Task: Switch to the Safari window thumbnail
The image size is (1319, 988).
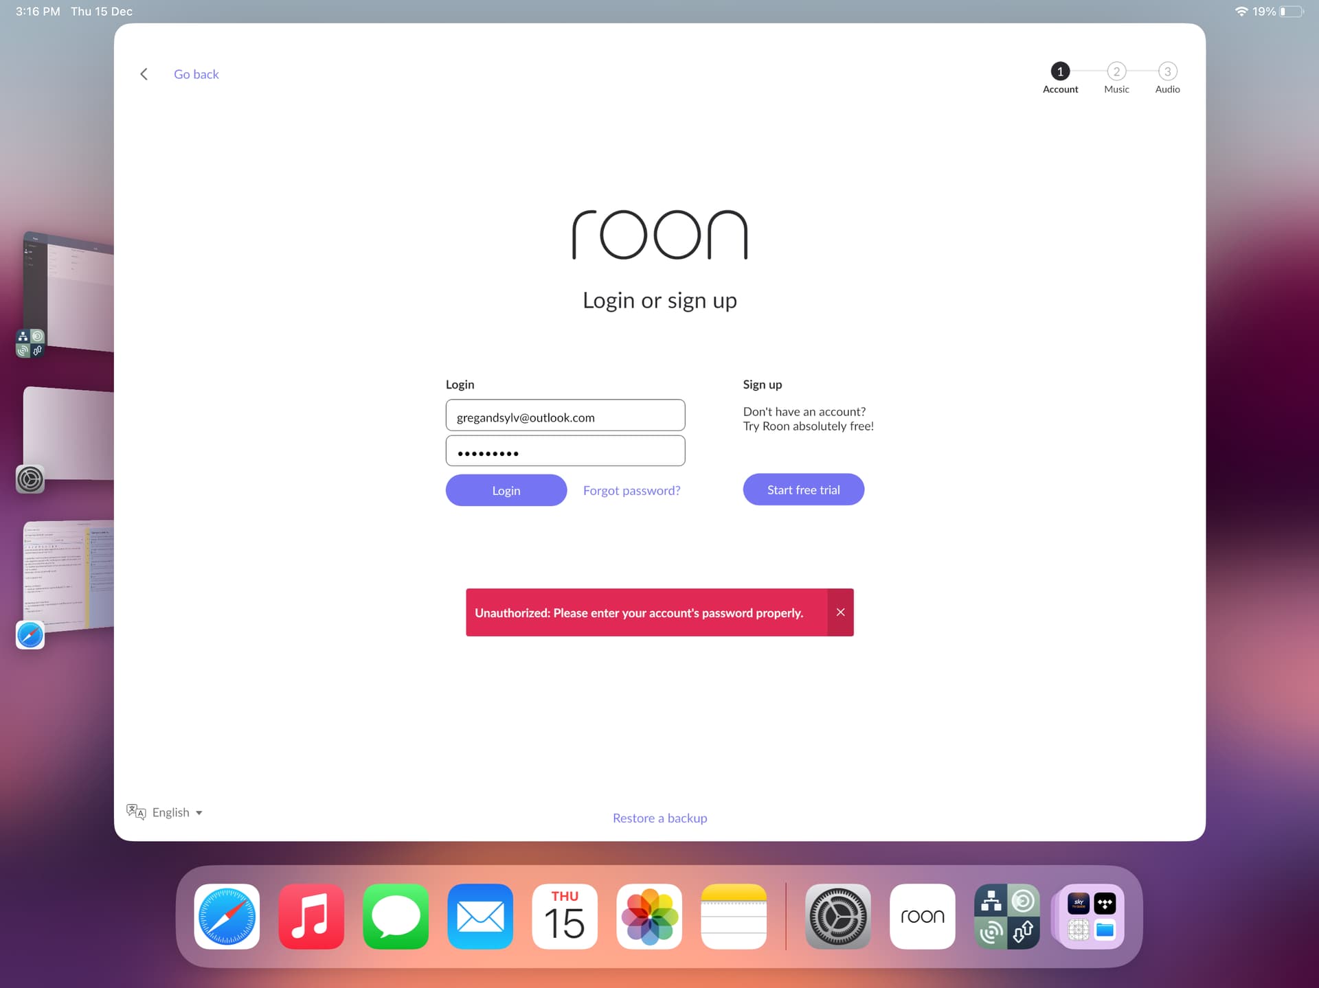Action: (x=69, y=575)
